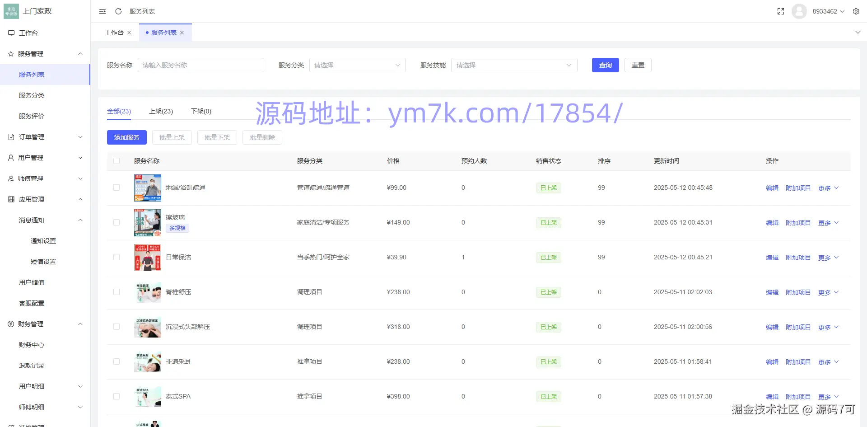Expand 更多 menu for 地漏/浴缸疏通

tap(828, 188)
